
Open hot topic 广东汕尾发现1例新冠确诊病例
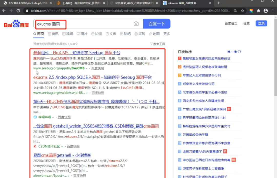click(204, 109)
